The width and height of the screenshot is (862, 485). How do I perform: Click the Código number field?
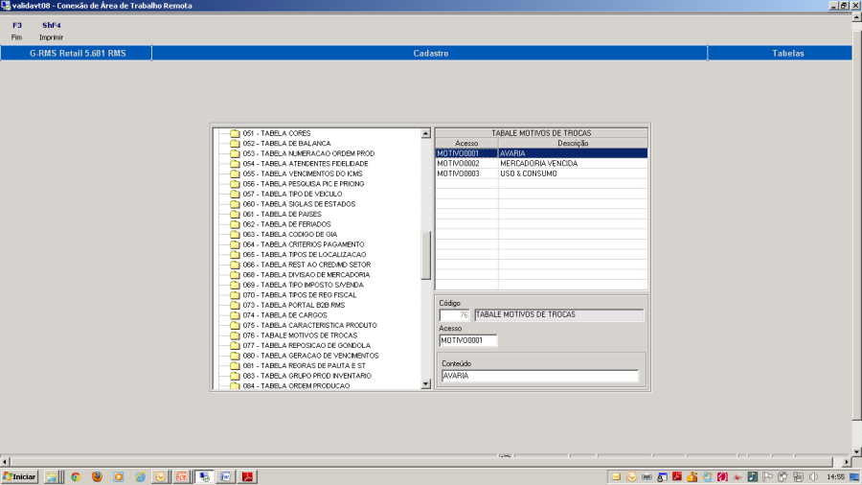455,315
